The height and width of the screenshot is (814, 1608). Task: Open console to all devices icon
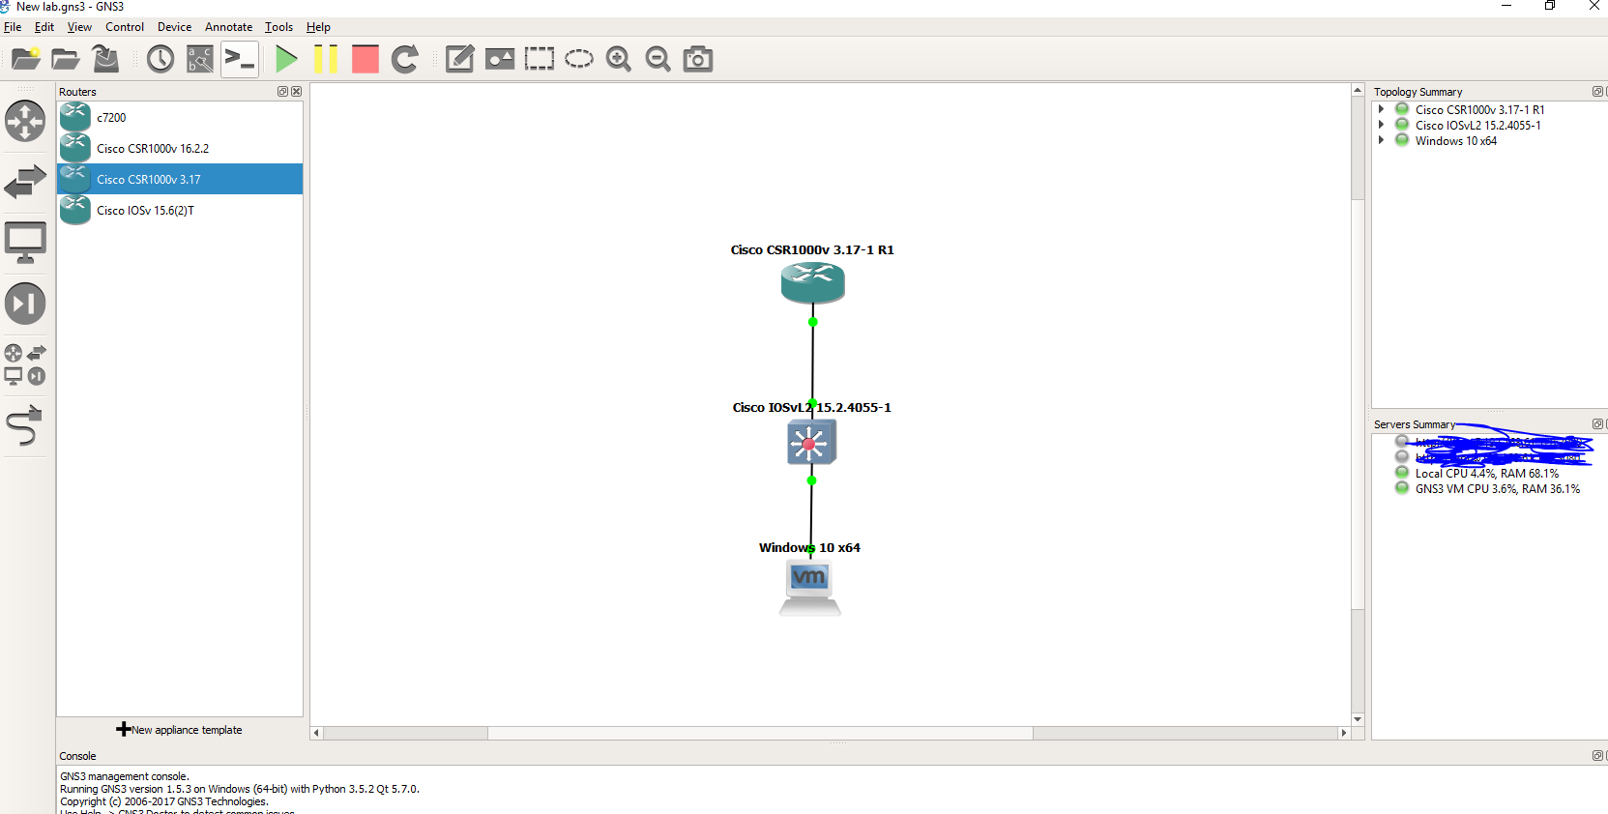[x=240, y=59]
